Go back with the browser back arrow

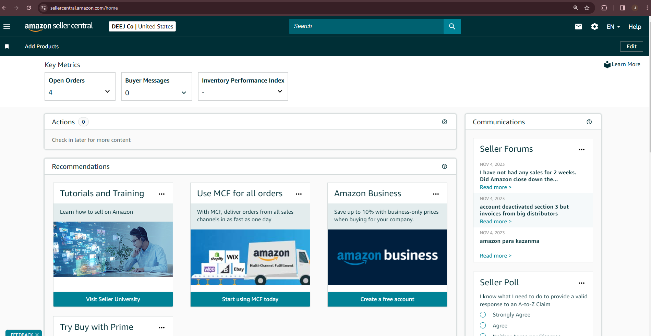click(4, 8)
